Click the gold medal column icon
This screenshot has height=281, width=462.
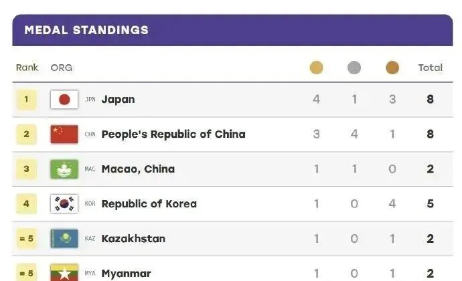click(x=316, y=68)
